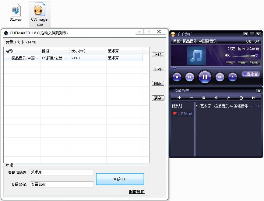Click the playlist play mode M icon

tap(254, 98)
